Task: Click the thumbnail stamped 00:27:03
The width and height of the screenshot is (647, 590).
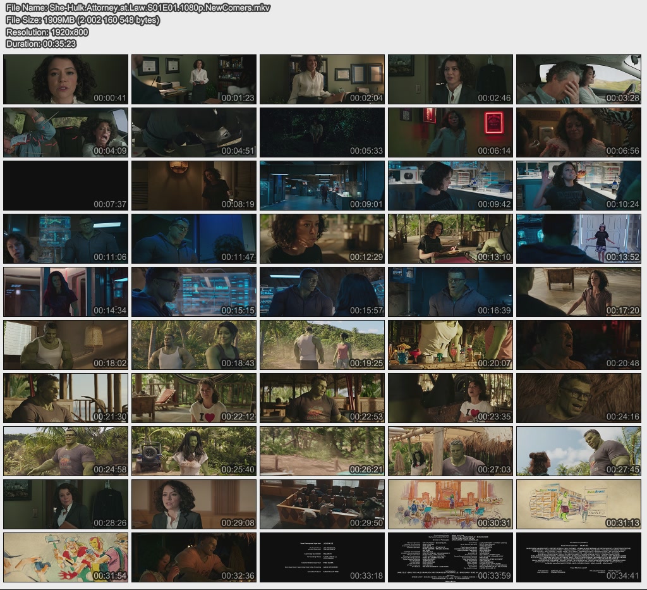Action: 450,452
